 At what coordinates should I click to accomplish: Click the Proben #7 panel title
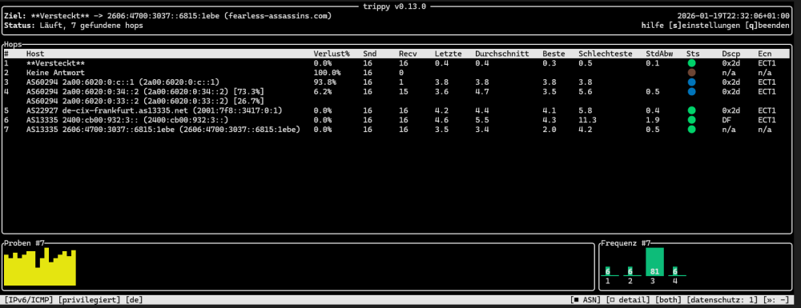25,243
